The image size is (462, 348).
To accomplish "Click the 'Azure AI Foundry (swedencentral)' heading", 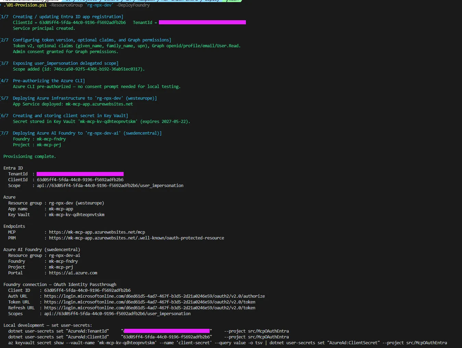I will [x=42, y=250].
